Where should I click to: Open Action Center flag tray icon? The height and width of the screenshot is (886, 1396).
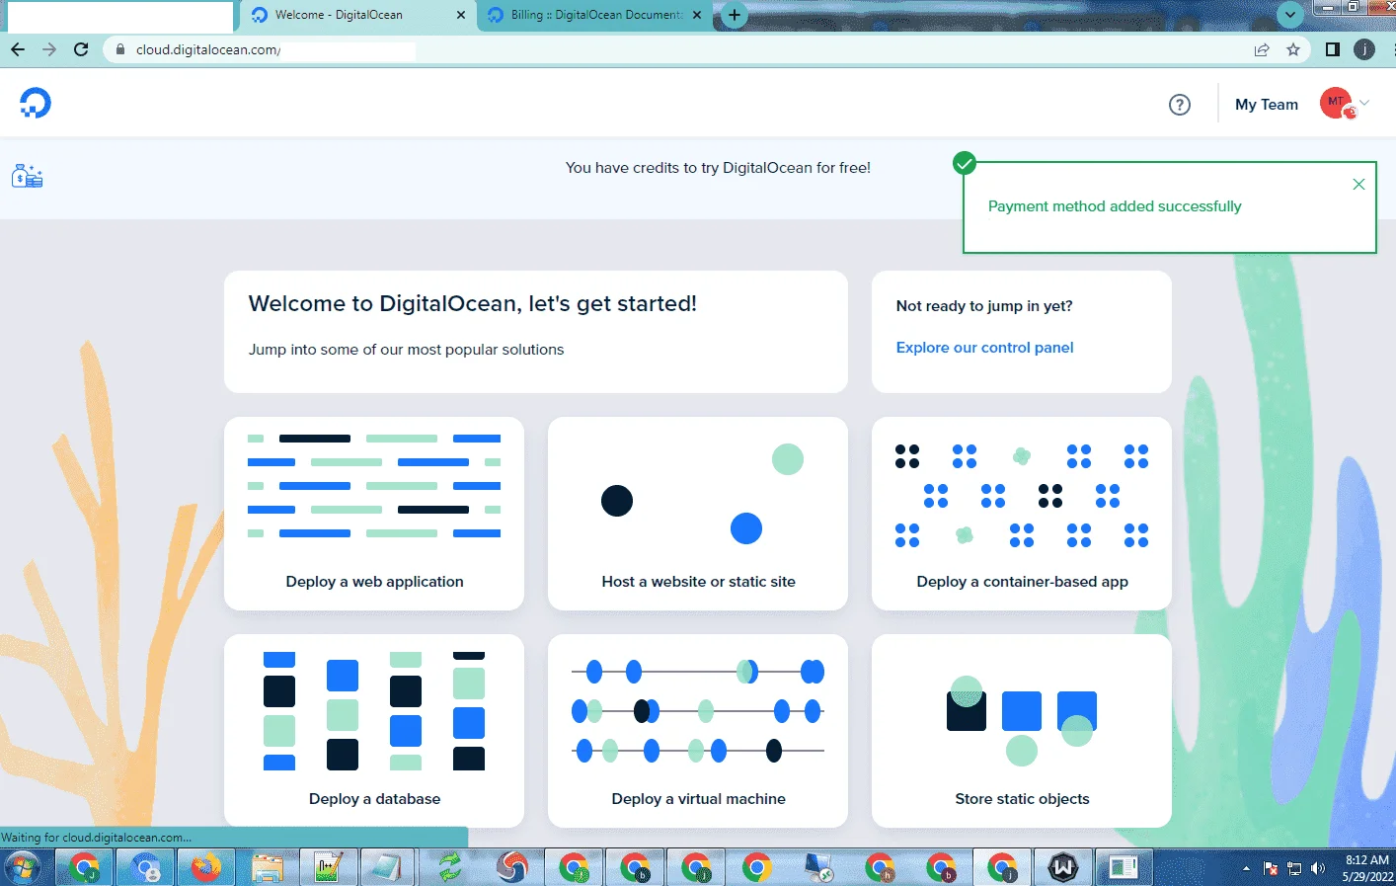click(1271, 869)
